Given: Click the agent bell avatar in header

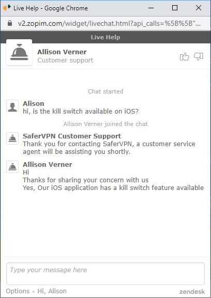Looking at the screenshot, I should [x=19, y=52].
